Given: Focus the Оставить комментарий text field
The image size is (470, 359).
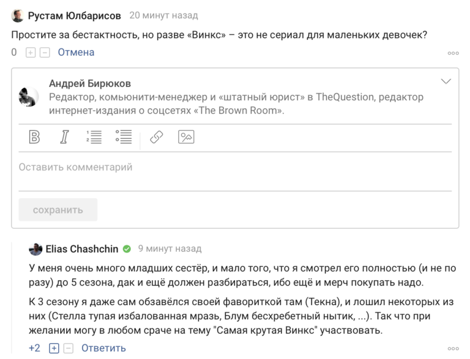Looking at the screenshot, I should point(235,171).
